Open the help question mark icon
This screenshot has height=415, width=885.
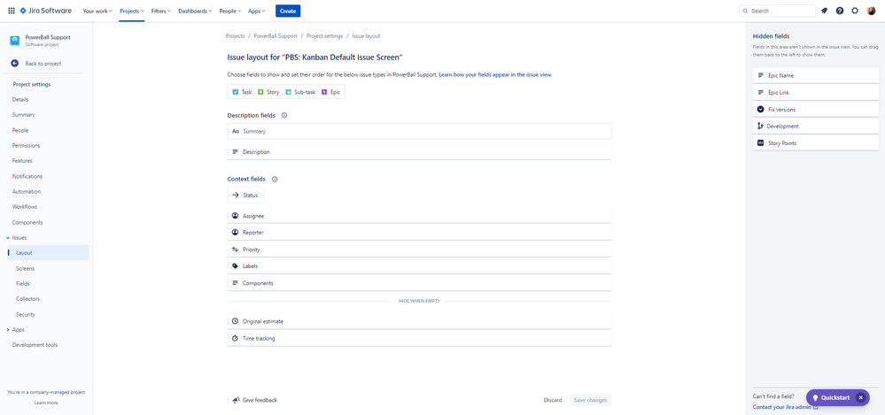click(x=840, y=11)
